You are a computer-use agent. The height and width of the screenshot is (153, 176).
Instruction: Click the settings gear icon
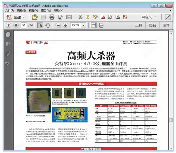80,17
